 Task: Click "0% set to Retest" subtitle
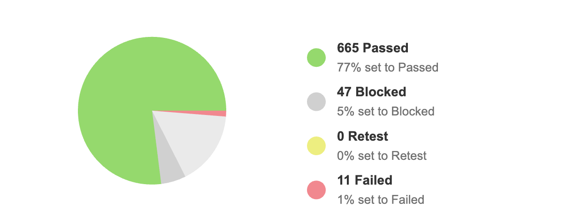pyautogui.click(x=382, y=155)
